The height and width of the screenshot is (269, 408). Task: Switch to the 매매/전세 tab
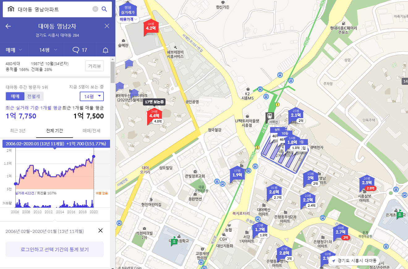[x=91, y=130]
